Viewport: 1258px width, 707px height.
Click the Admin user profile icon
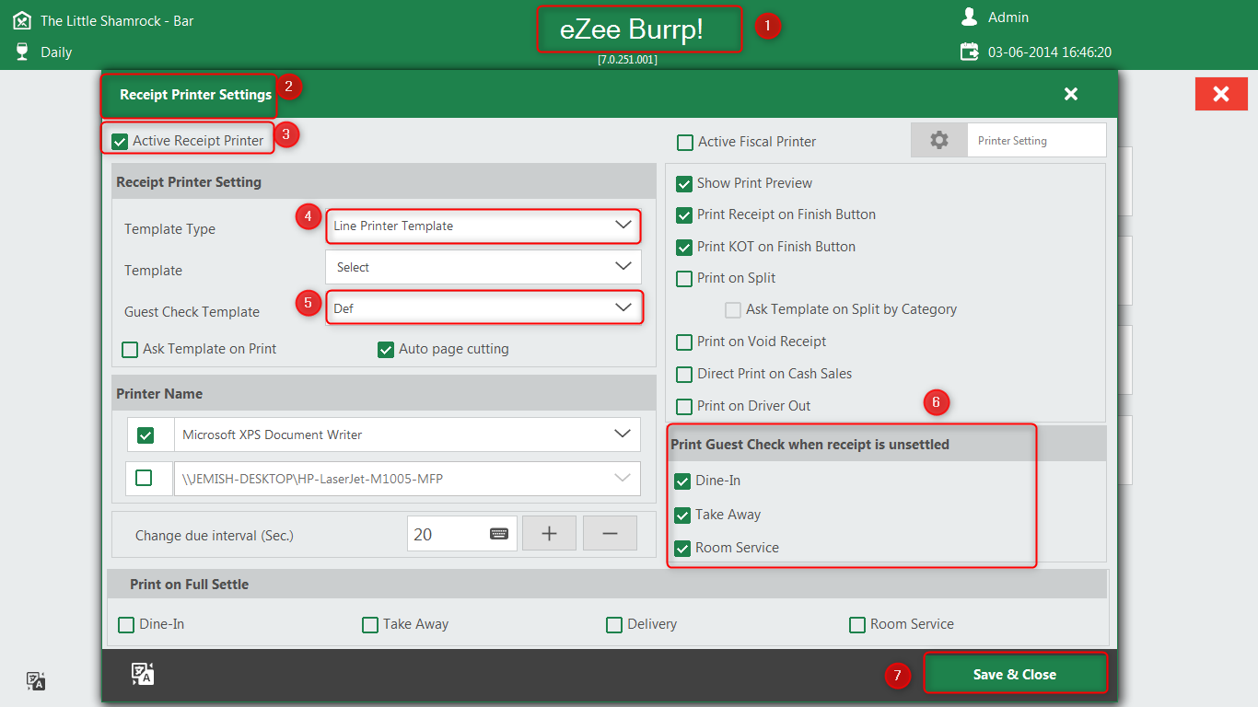coord(969,17)
